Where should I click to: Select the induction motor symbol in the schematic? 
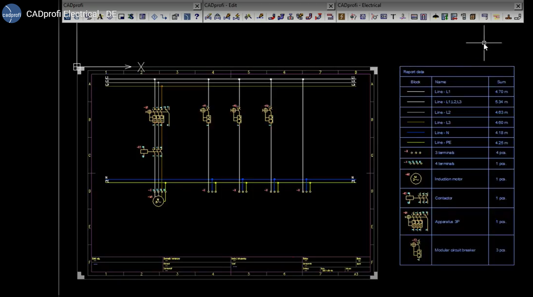158,201
